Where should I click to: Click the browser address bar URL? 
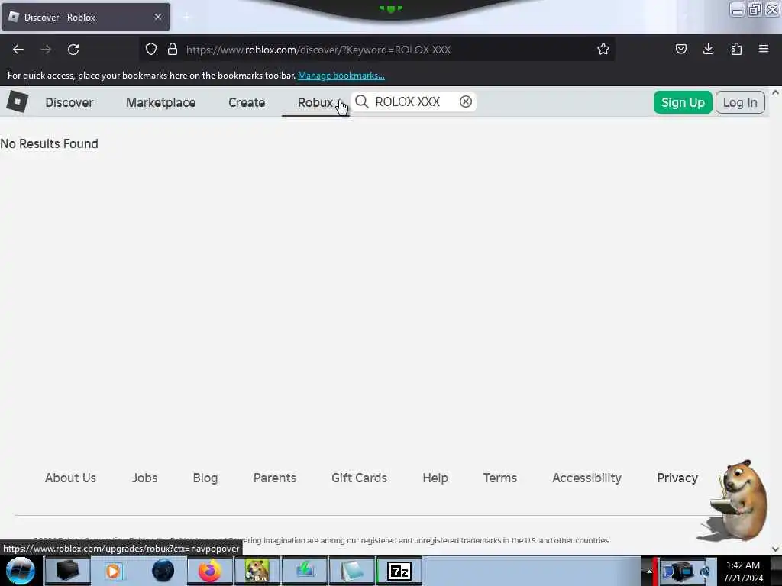point(318,50)
